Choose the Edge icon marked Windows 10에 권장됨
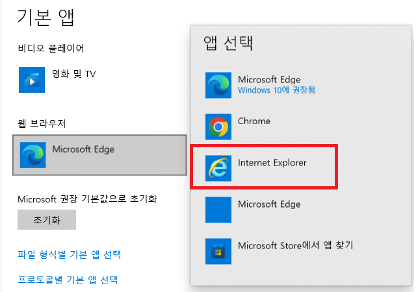418x292 pixels. 218,85
